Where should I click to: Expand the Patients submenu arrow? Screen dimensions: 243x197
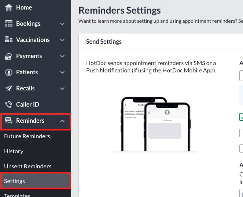click(x=62, y=72)
